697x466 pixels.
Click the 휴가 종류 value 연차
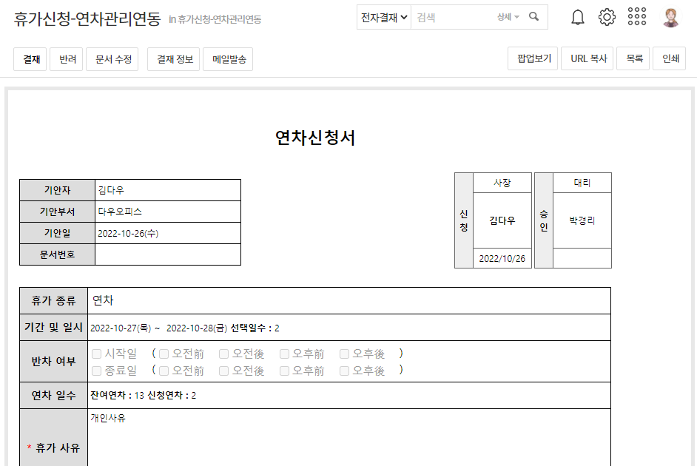click(103, 300)
